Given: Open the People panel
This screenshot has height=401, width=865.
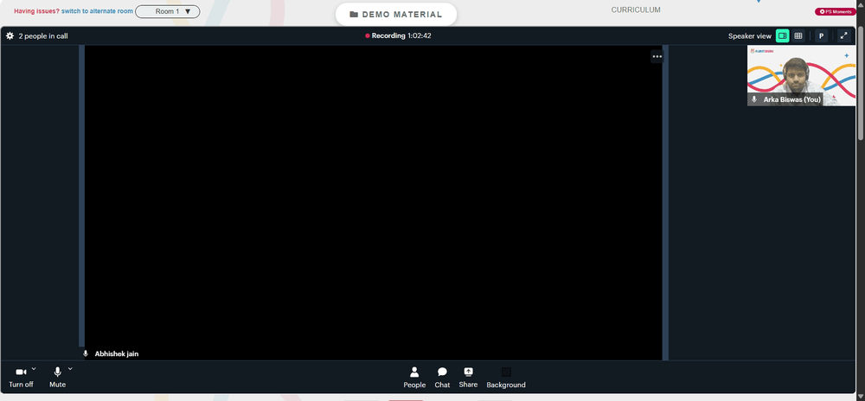Looking at the screenshot, I should tap(414, 378).
